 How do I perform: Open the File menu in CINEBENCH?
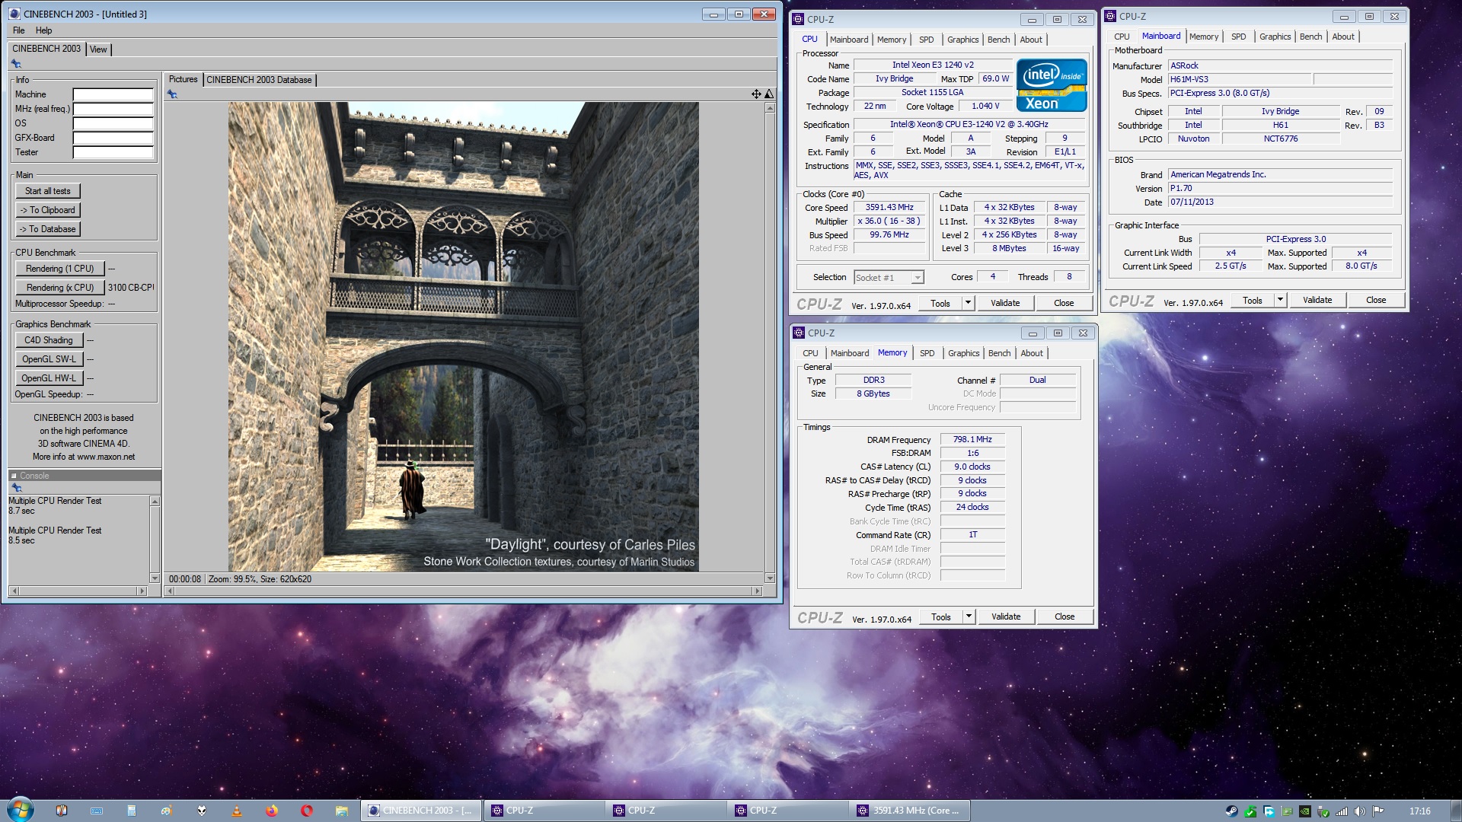(19, 30)
